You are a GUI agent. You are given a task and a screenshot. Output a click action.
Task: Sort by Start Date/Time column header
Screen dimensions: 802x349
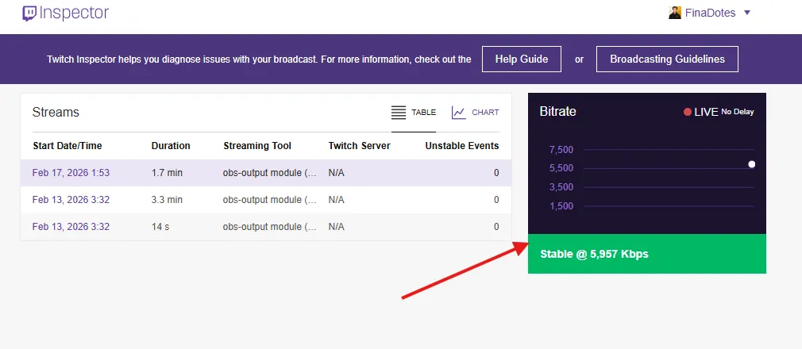click(67, 146)
